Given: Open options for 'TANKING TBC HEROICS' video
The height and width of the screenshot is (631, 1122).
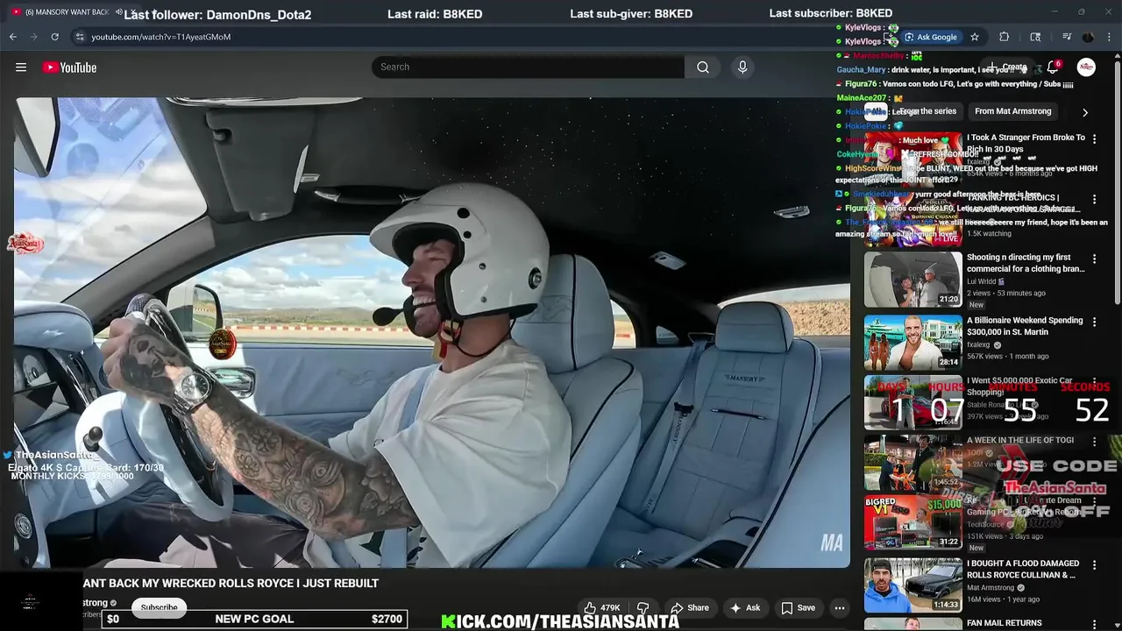Looking at the screenshot, I should coord(1094,199).
